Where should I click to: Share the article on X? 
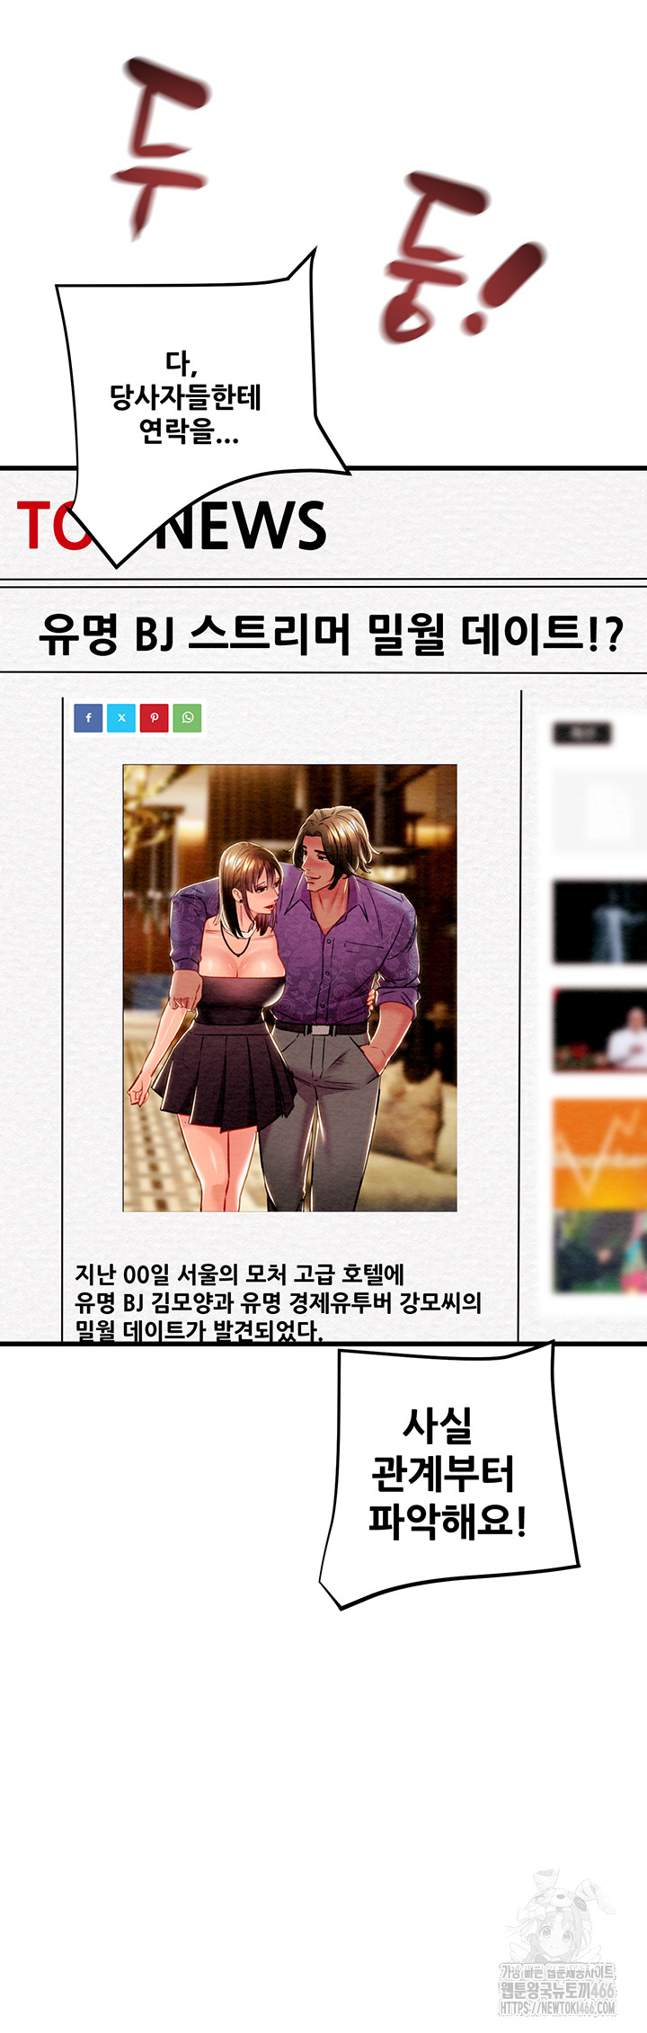[121, 718]
